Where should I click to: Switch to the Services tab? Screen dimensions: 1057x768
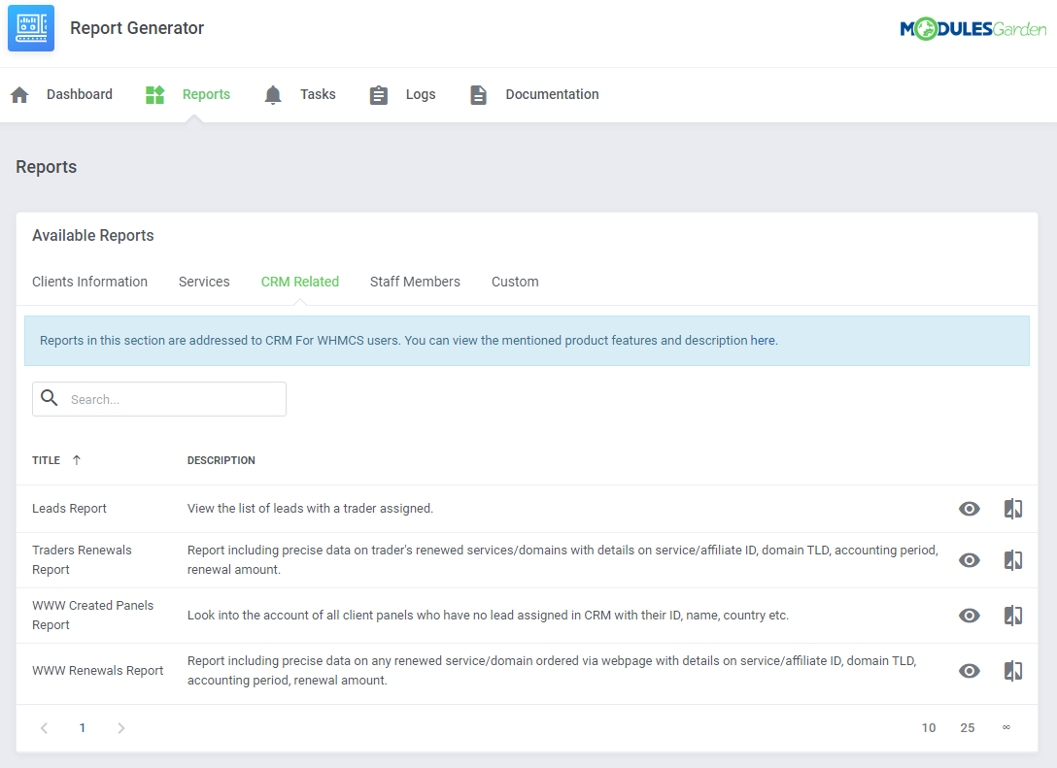click(x=204, y=282)
